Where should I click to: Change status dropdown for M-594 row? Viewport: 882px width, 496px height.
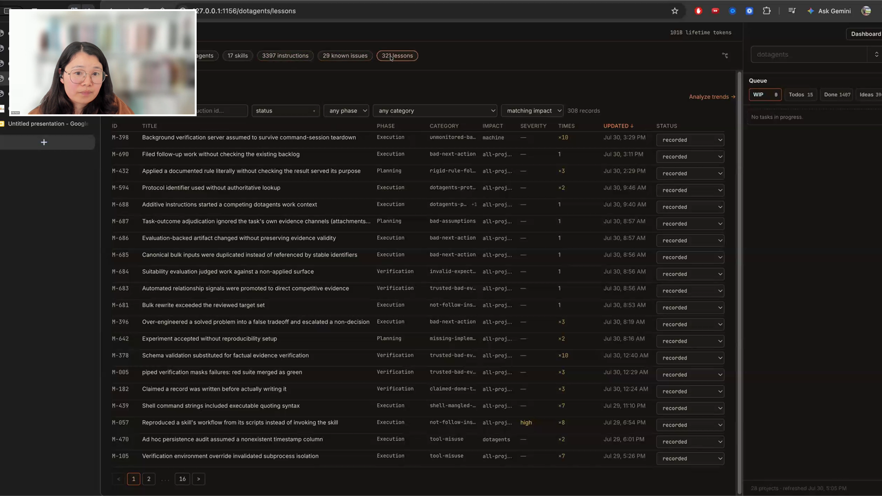690,190
